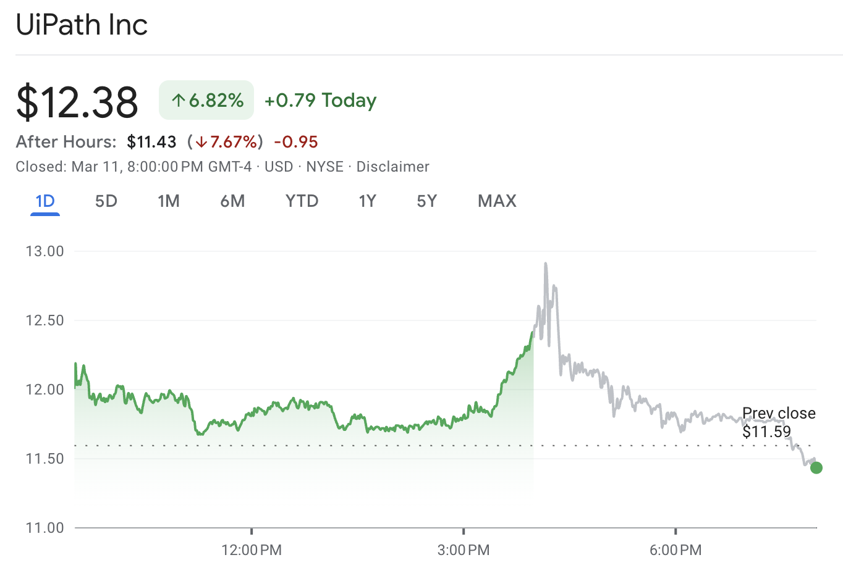Click the green endpoint dot on the chart
843x568 pixels.
point(816,468)
